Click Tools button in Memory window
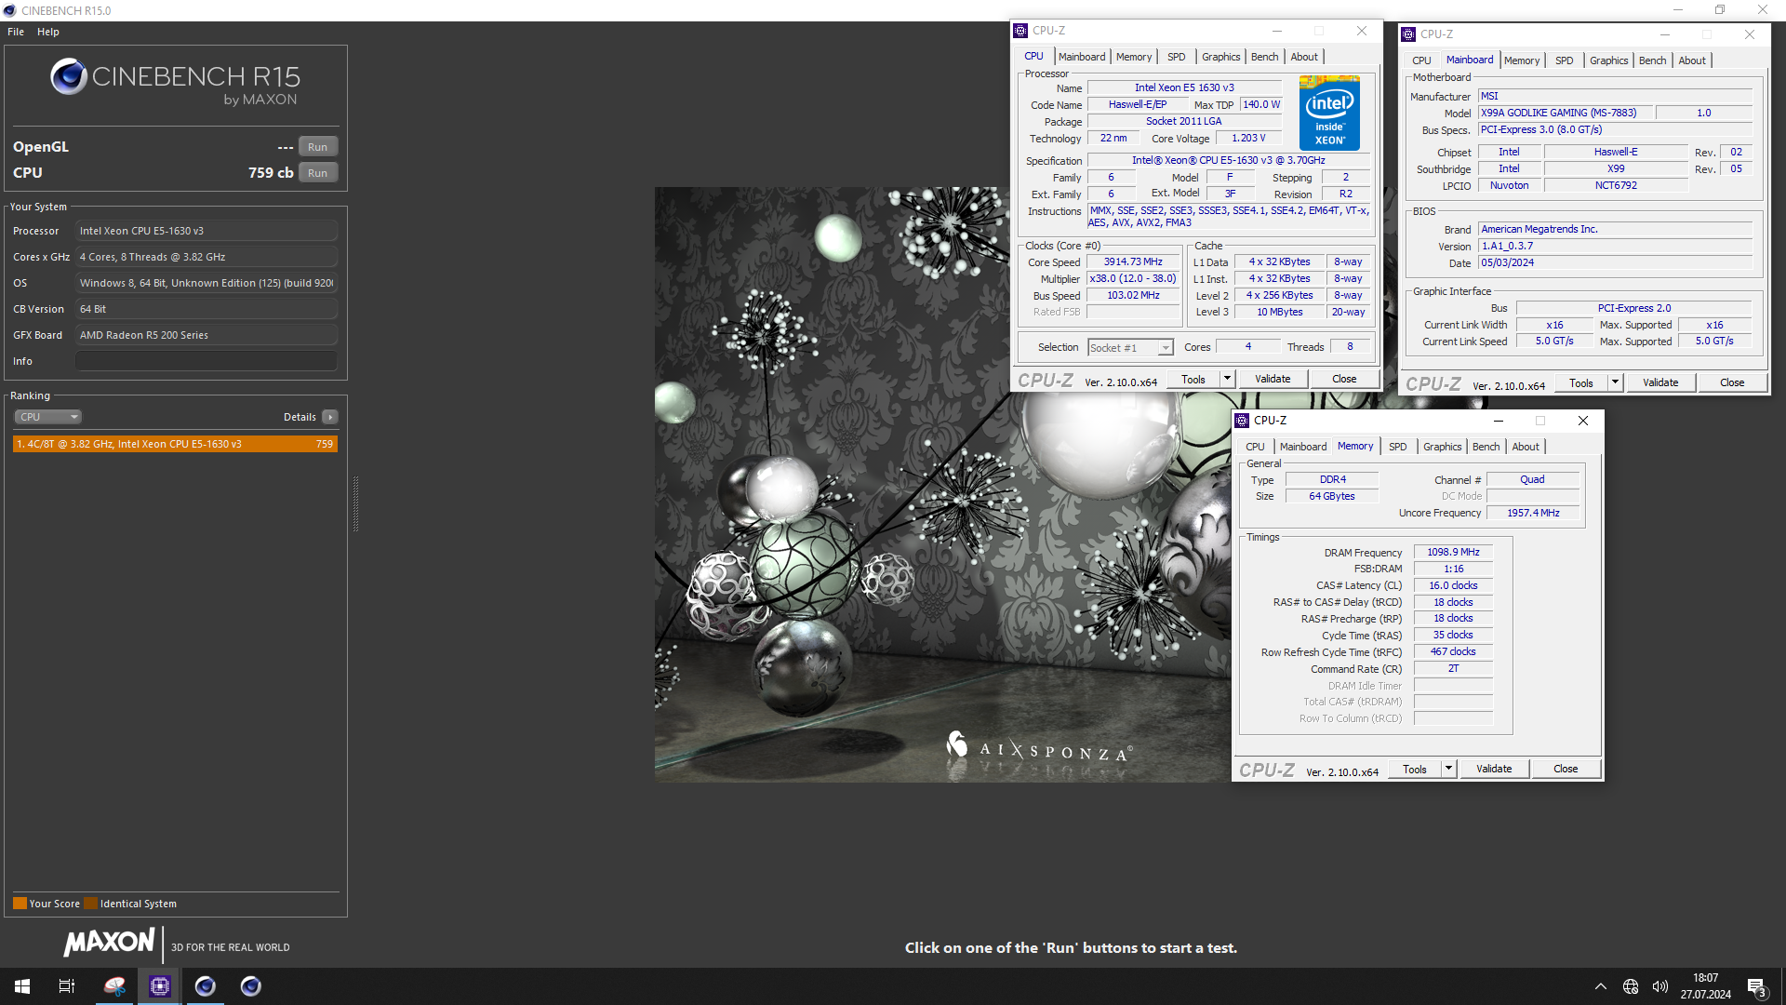This screenshot has height=1005, width=1786. (1415, 770)
